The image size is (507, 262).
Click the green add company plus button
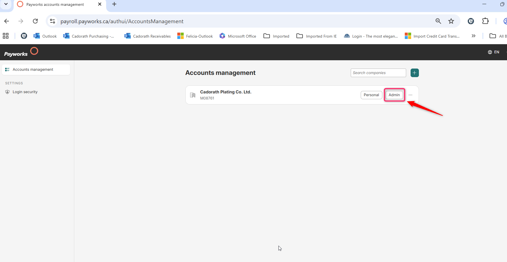coord(414,73)
